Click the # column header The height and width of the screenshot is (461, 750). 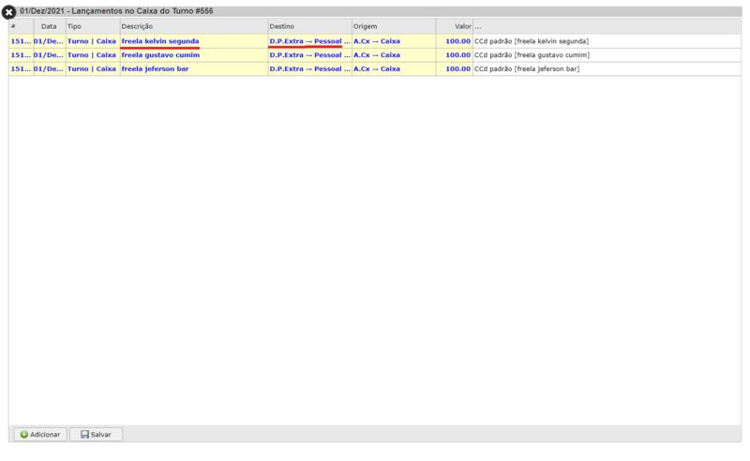21,26
